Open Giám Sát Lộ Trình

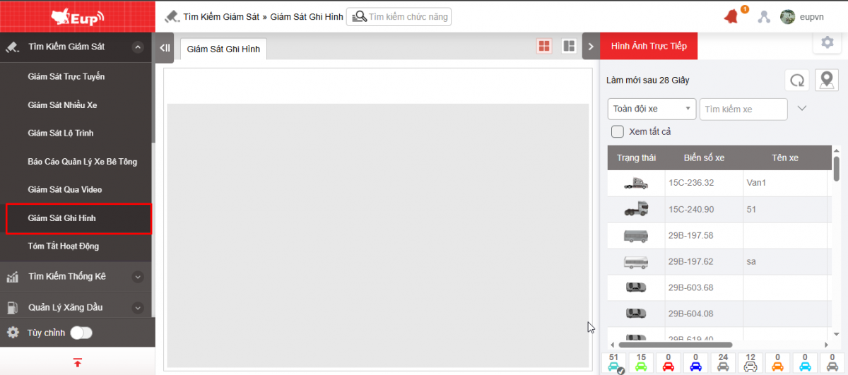(61, 133)
